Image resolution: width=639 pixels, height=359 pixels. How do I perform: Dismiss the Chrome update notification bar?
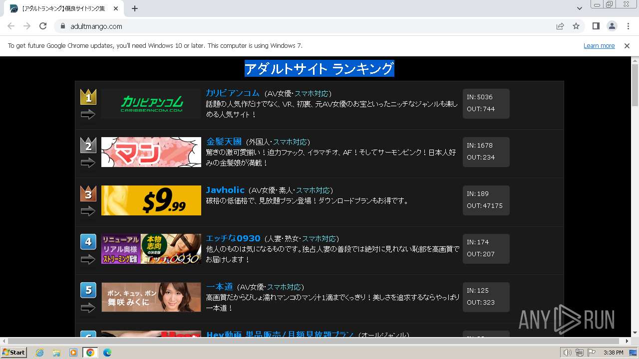(x=627, y=46)
